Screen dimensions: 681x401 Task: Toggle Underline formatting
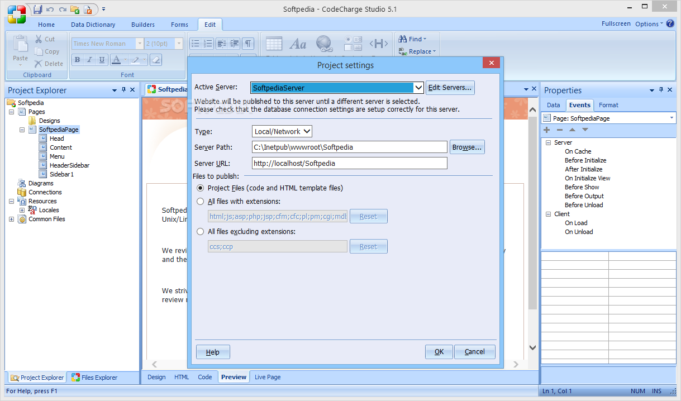[x=102, y=60]
